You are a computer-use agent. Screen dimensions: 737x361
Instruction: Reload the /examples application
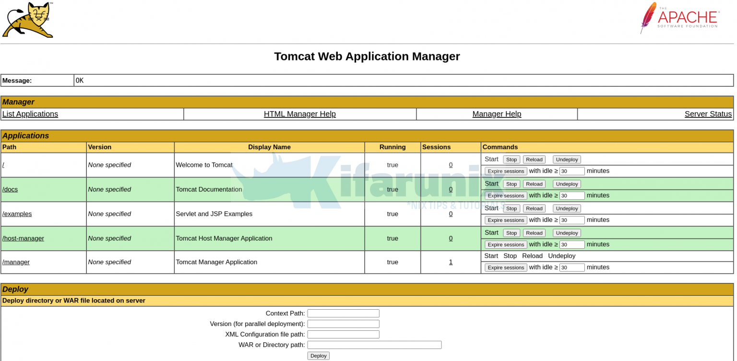(534, 208)
